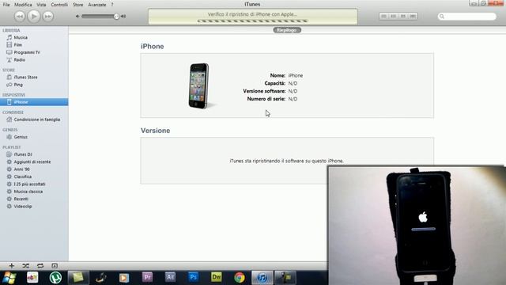Open the Store menu
The image size is (506, 285).
point(77,5)
